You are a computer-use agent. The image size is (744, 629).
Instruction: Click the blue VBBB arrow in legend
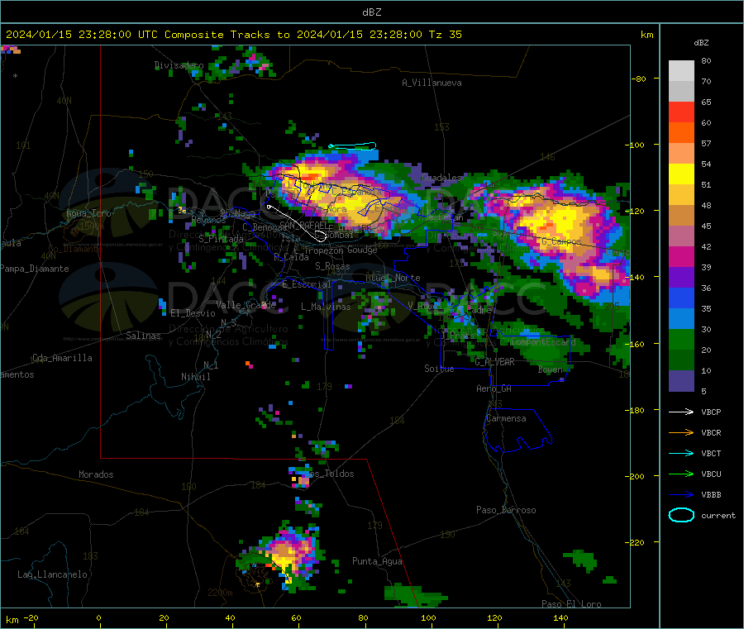tap(681, 495)
